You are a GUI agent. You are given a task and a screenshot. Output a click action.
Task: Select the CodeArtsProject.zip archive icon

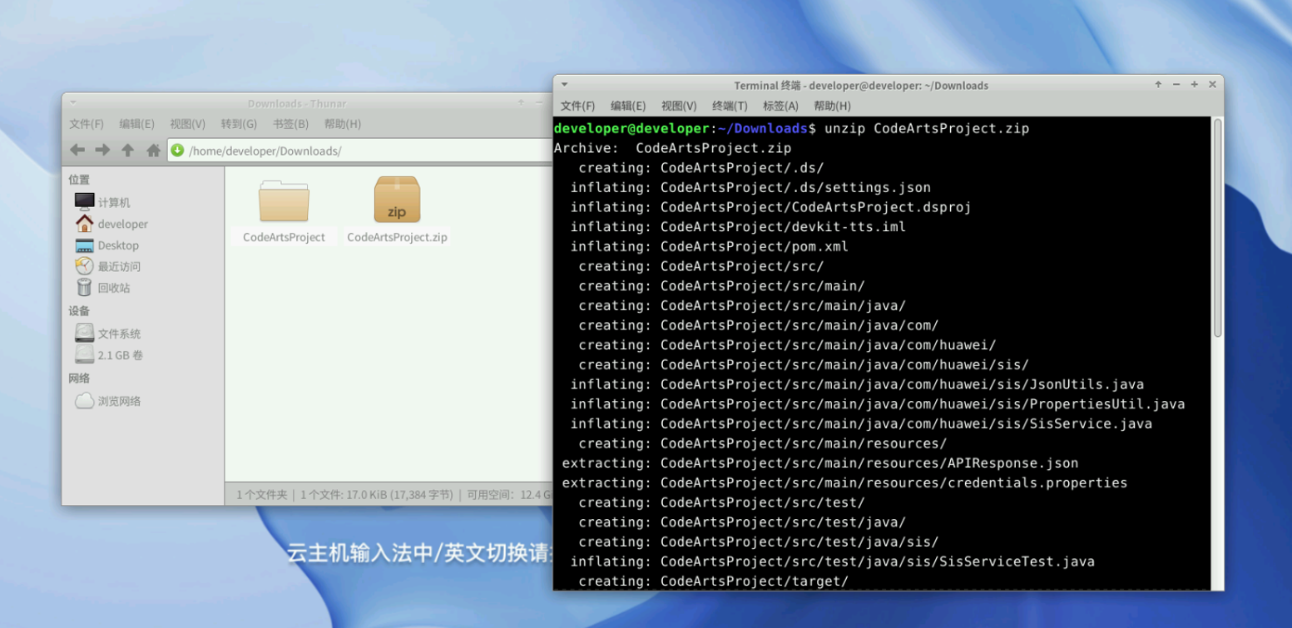(x=397, y=200)
